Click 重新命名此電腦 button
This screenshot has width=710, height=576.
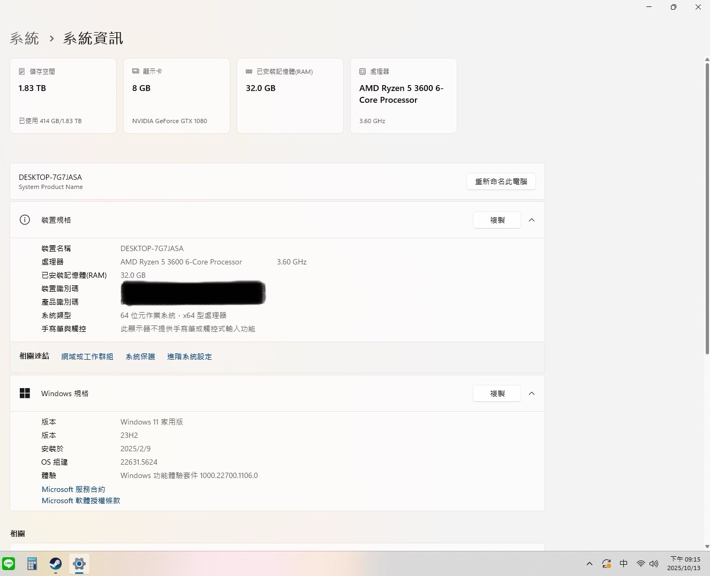501,181
